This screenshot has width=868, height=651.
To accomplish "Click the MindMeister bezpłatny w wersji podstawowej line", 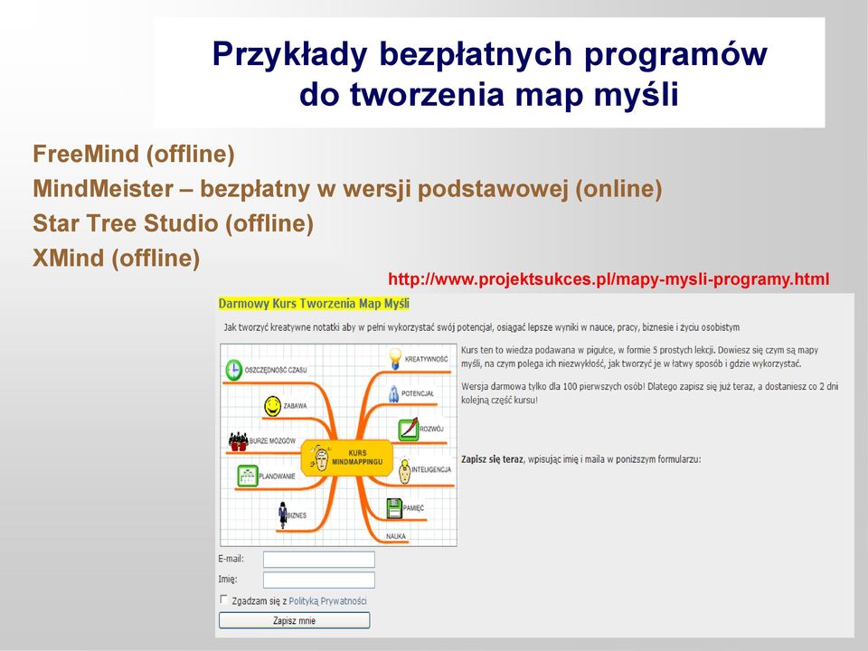I will pyautogui.click(x=347, y=189).
